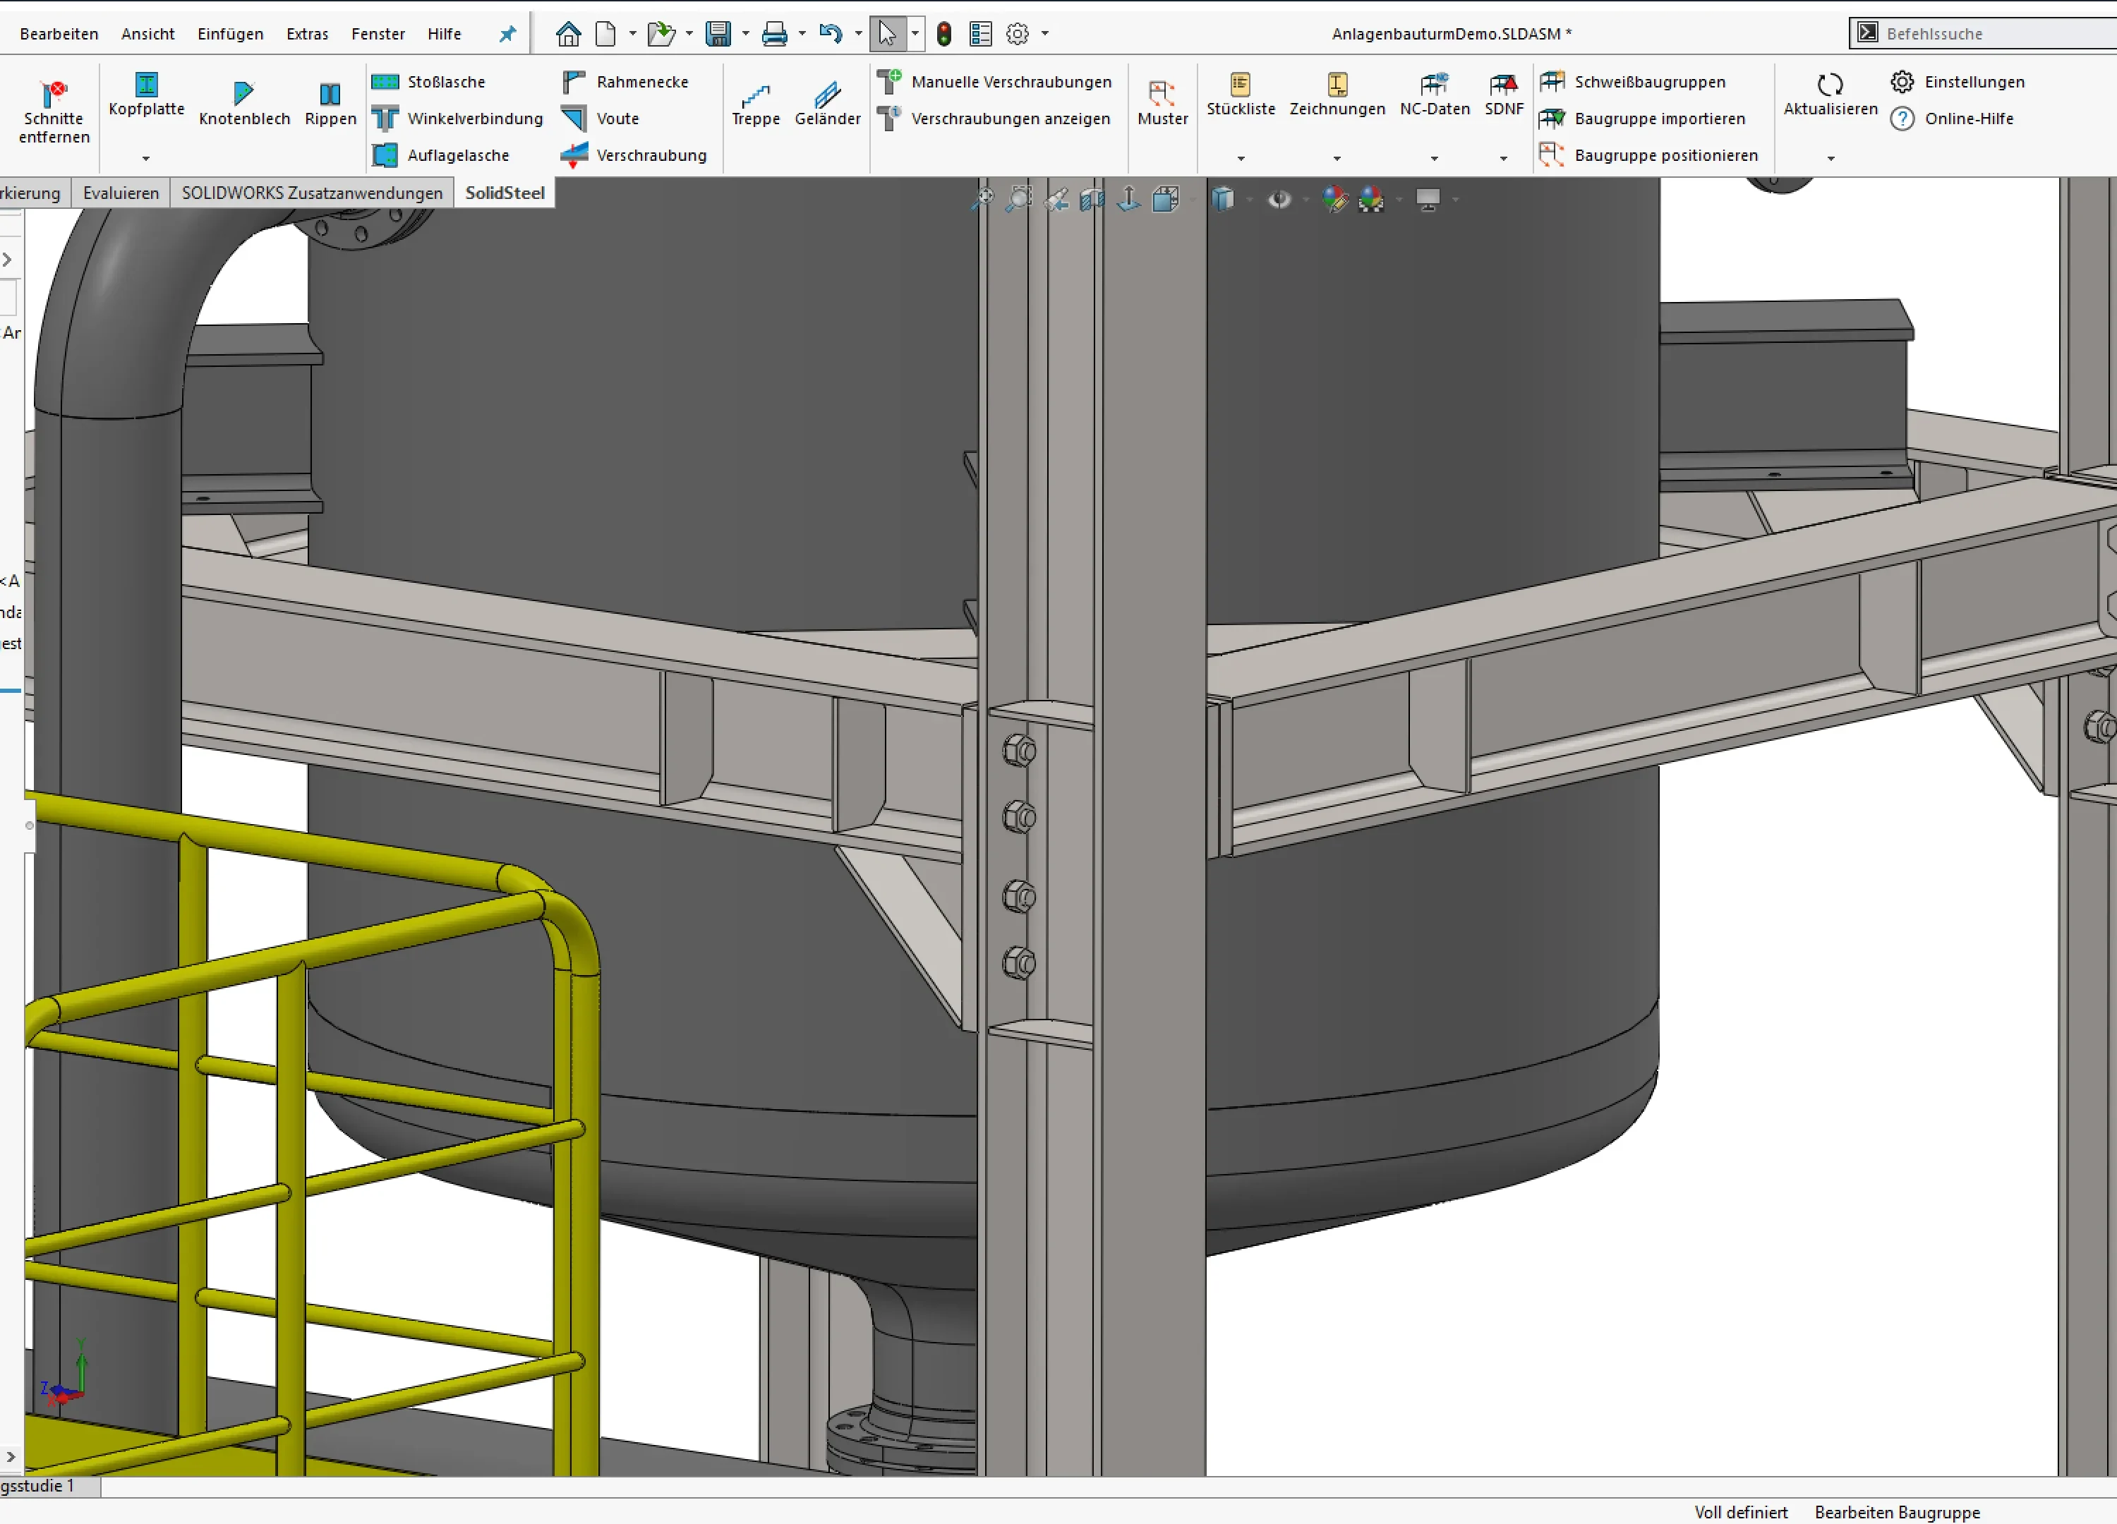Open the Muster pattern tool
The height and width of the screenshot is (1524, 2117).
coord(1162,104)
